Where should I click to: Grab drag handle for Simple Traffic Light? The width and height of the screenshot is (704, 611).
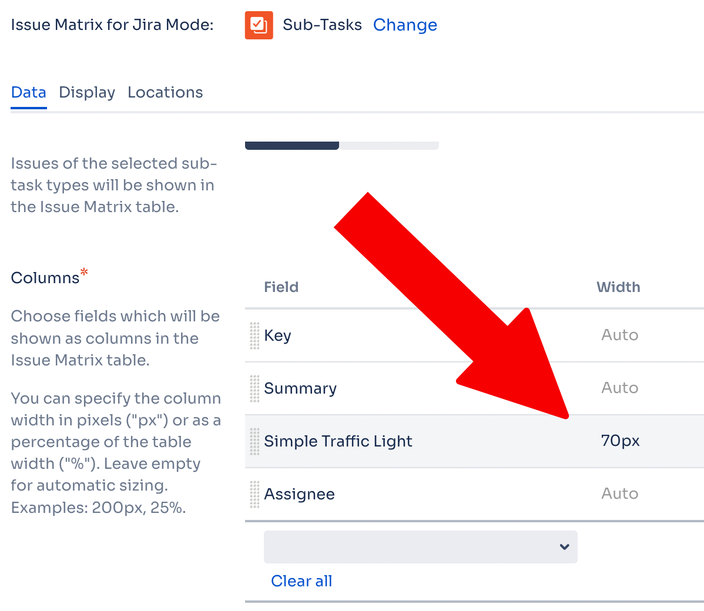pos(254,441)
